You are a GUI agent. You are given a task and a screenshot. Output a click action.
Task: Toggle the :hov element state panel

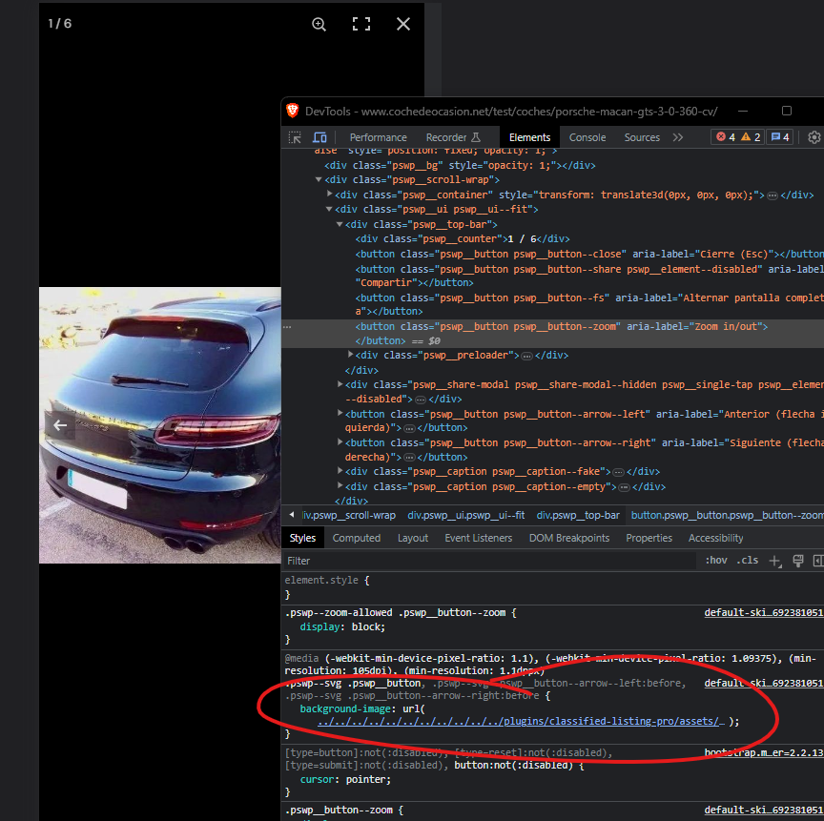point(716,561)
